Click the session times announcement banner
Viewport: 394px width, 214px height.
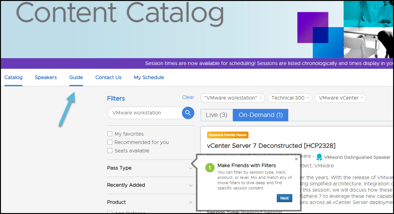pyautogui.click(x=197, y=63)
